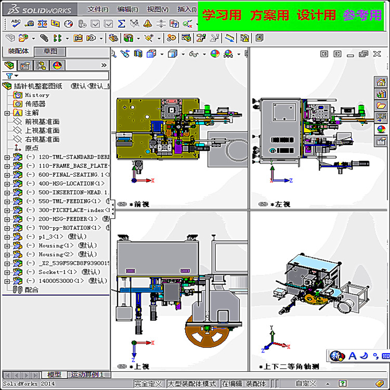Click the Reference Geometry icon

tap(149, 38)
